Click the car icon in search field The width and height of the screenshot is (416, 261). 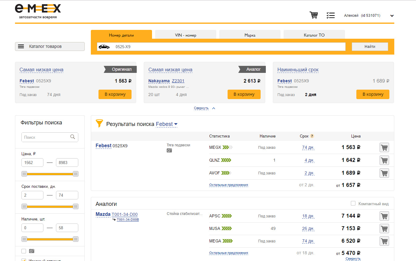coord(104,47)
